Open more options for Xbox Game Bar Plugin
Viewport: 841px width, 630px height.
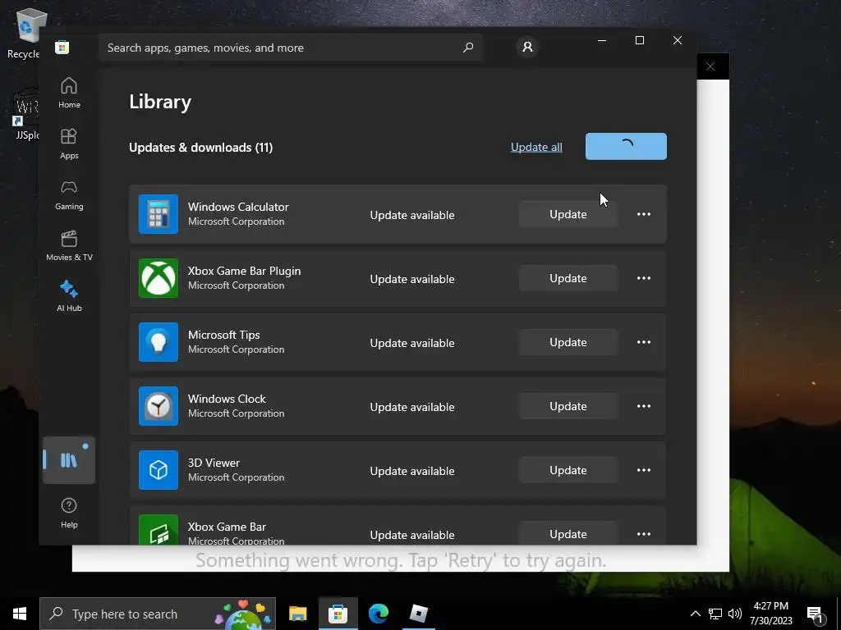(x=644, y=278)
